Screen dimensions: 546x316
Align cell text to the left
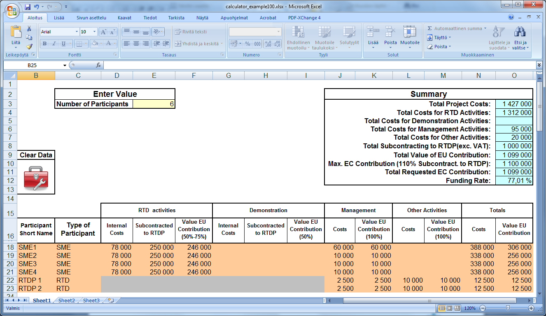coord(127,44)
